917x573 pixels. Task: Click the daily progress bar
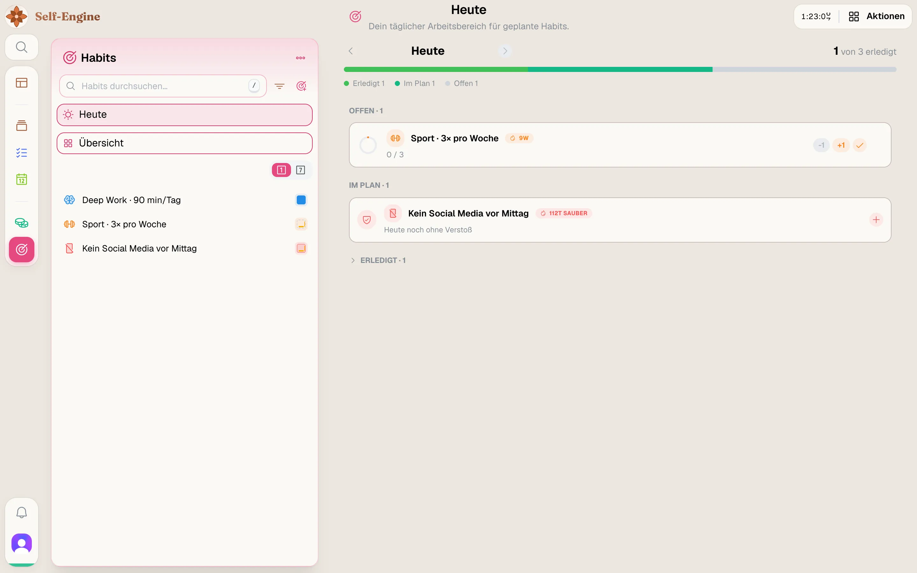pyautogui.click(x=620, y=69)
